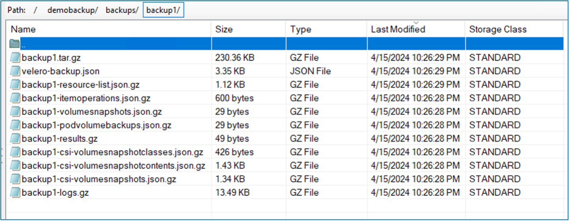Click the backup1-logs.gz file icon
Image resolution: width=570 pixels, height=222 pixels.
pyautogui.click(x=15, y=193)
